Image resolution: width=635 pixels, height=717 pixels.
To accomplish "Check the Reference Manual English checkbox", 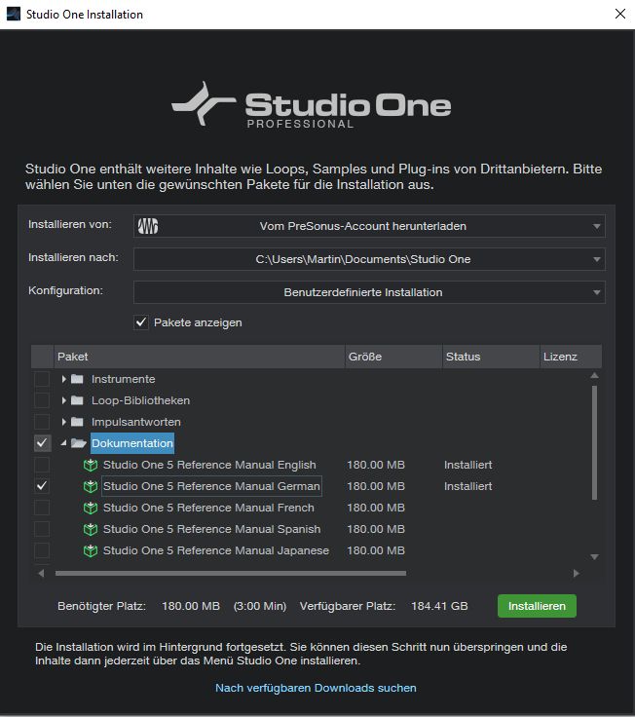I will (x=42, y=465).
